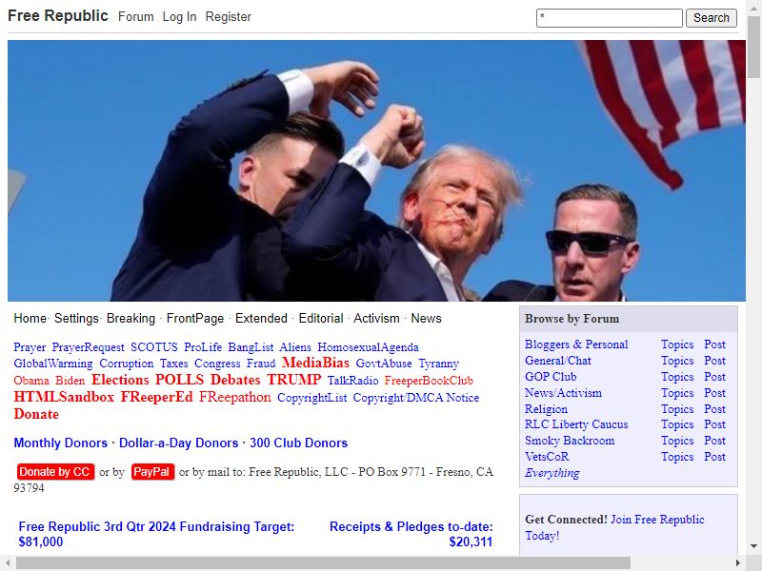Open the Debates topic link
This screenshot has width=762, height=571.
[235, 380]
